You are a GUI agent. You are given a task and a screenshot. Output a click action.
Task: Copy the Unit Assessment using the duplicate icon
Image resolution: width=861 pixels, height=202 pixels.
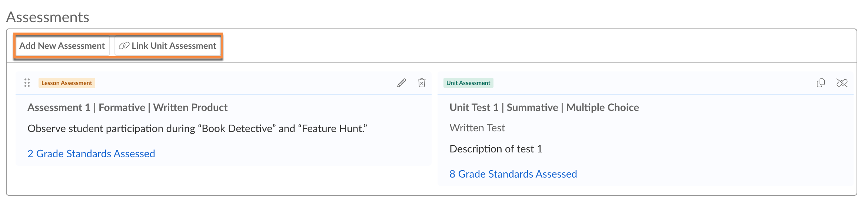tap(821, 83)
